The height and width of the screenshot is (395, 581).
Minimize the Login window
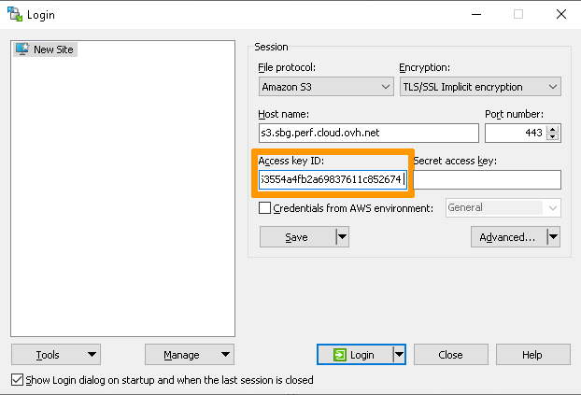tap(476, 14)
